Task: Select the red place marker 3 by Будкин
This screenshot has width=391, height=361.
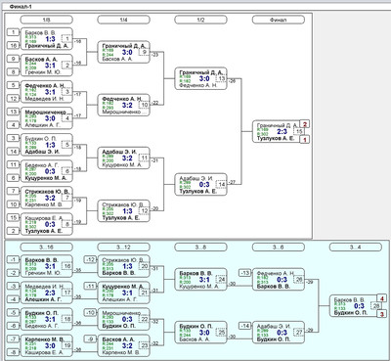Action: [382, 314]
